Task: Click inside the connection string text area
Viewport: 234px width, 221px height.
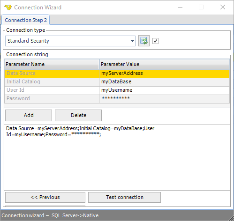Action: point(117,157)
